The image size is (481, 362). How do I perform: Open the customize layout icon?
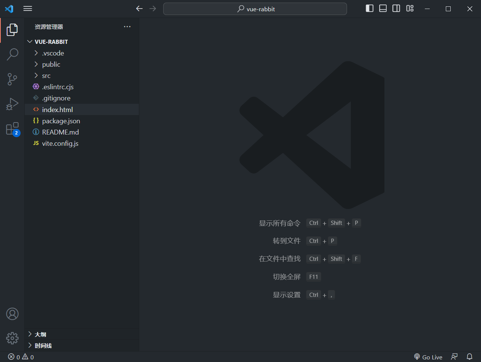click(410, 9)
